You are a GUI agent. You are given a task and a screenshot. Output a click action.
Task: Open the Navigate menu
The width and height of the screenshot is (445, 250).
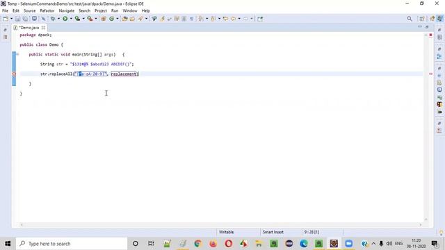(x=67, y=11)
